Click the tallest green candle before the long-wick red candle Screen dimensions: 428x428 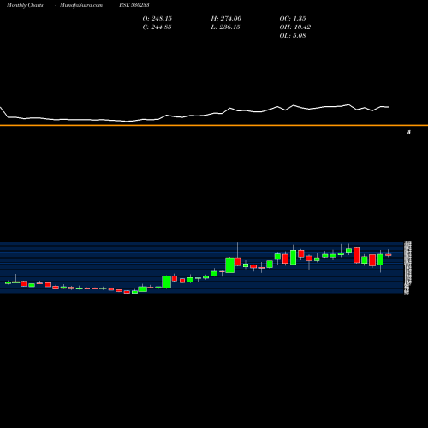(230, 265)
